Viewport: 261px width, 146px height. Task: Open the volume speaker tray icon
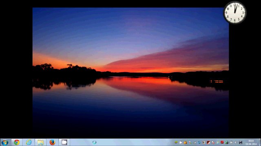click(236, 142)
